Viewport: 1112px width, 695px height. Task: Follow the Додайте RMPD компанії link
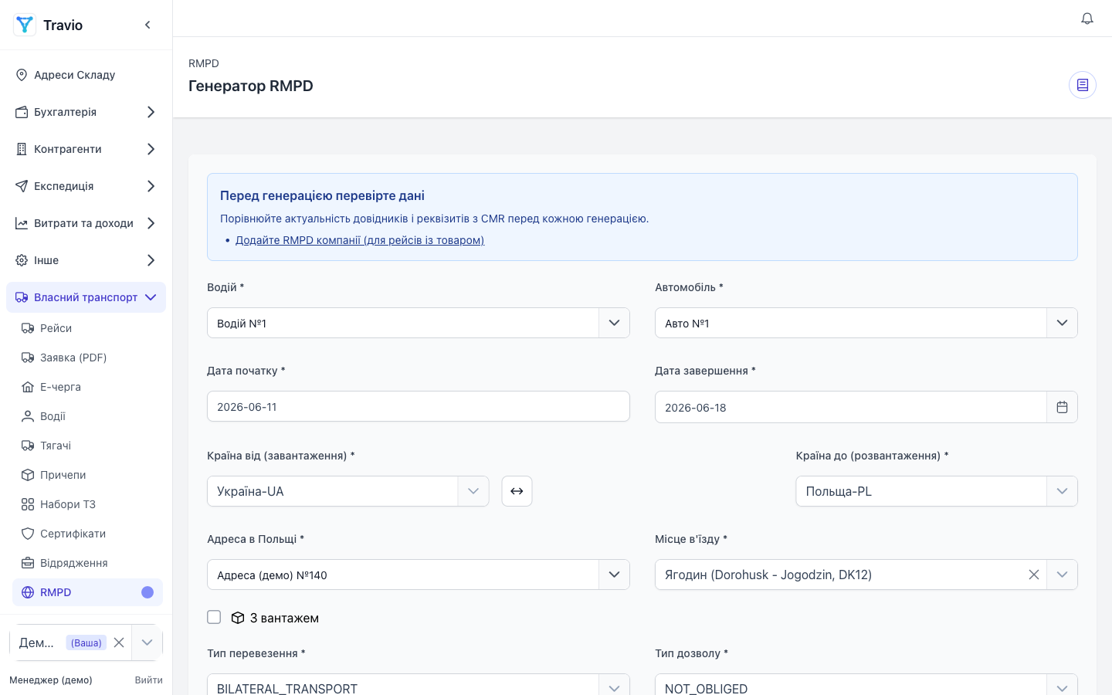(360, 240)
